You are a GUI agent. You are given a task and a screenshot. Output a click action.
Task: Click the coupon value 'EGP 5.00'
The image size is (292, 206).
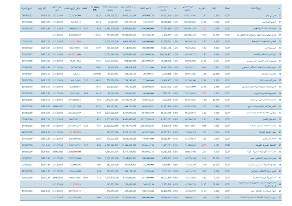point(45,152)
